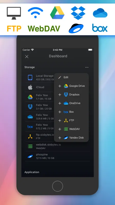The height and width of the screenshot is (205, 115).
Task: Click the 3:42 PM clock in the status bar
Action: [57, 50]
